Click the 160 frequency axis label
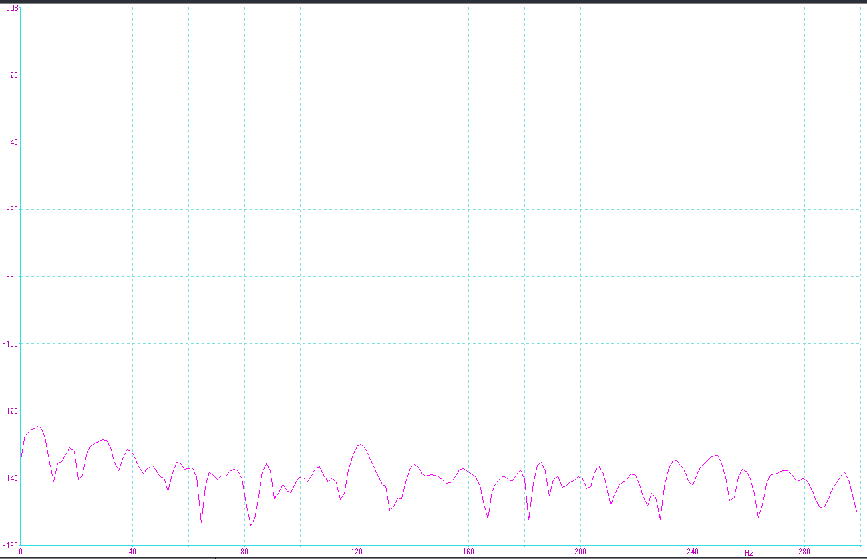Image resolution: width=867 pixels, height=559 pixels. [468, 552]
